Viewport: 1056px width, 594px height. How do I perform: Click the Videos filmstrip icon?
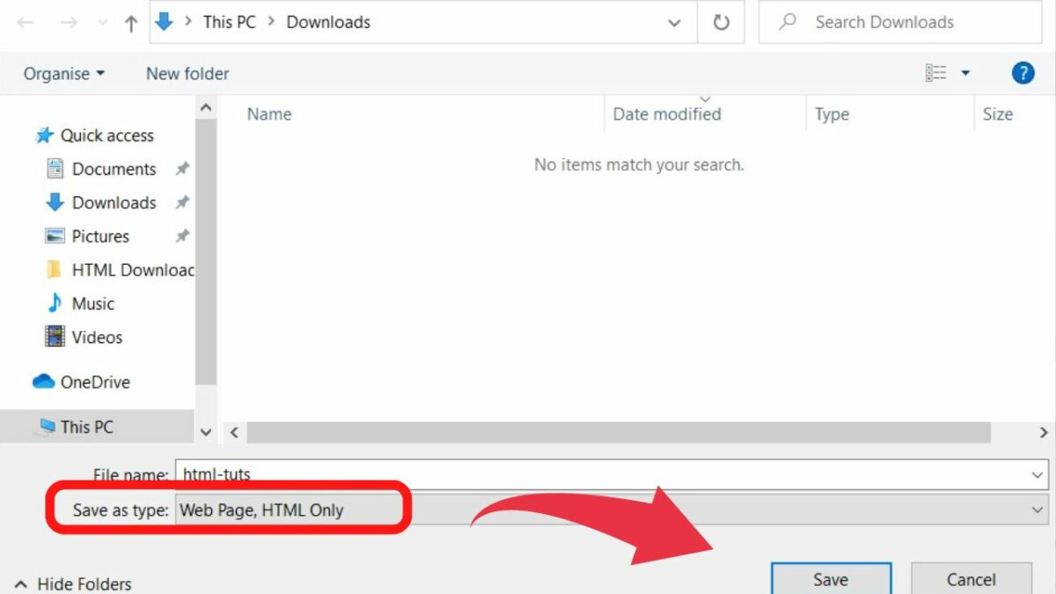point(55,337)
